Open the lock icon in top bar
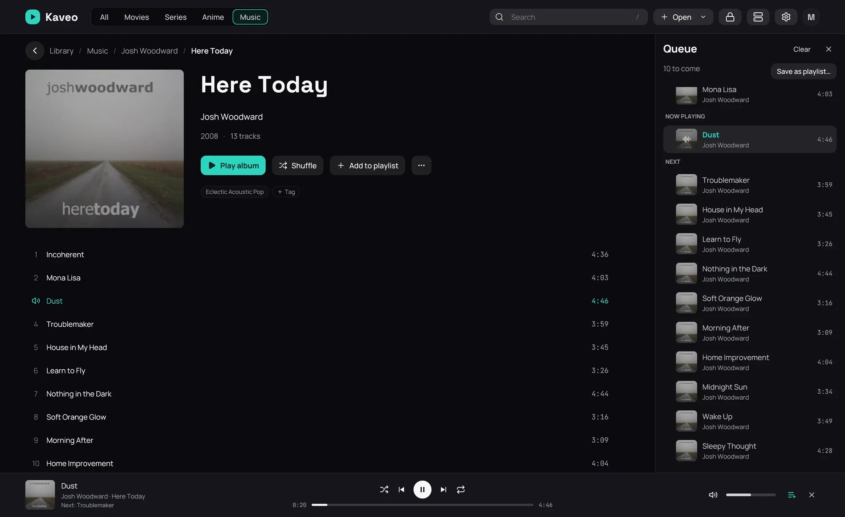 pyautogui.click(x=730, y=17)
